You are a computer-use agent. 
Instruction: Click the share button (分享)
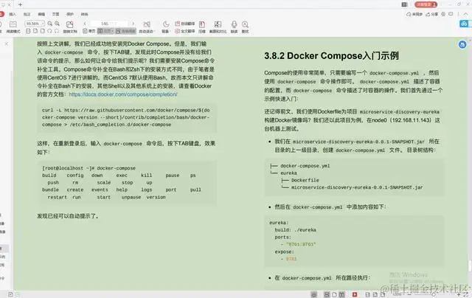pyautogui.click(x=432, y=14)
